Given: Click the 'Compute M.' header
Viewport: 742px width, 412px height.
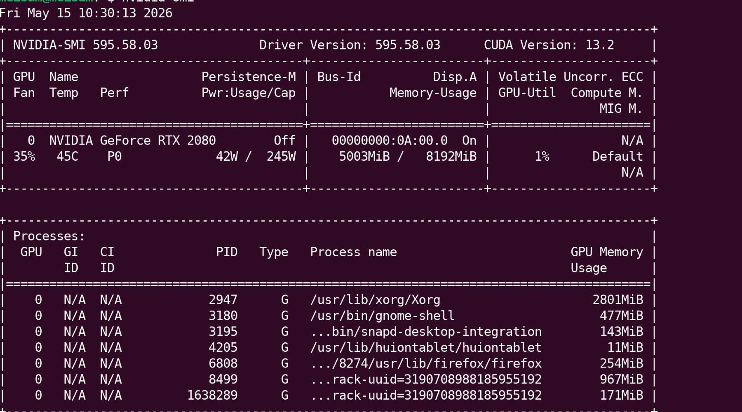Looking at the screenshot, I should (607, 93).
